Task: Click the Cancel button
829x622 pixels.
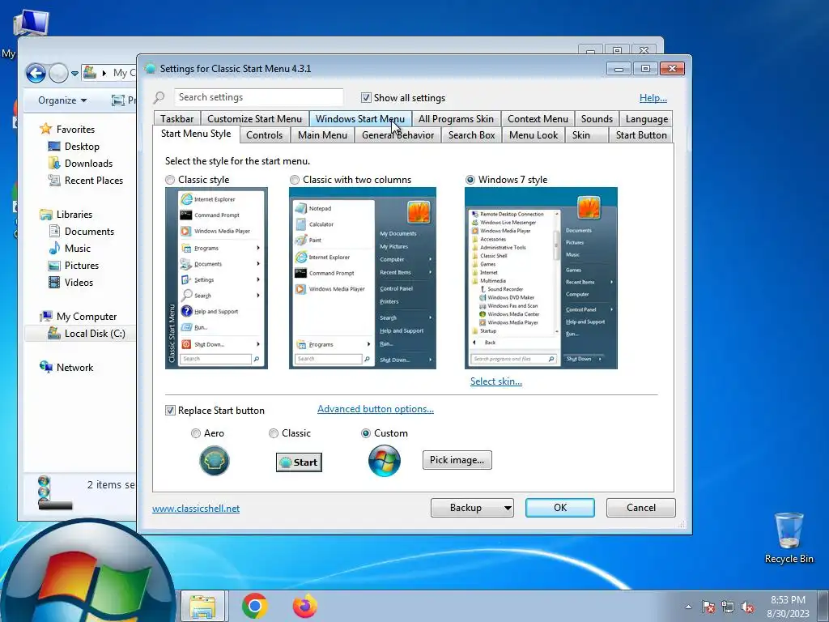Action: point(641,508)
